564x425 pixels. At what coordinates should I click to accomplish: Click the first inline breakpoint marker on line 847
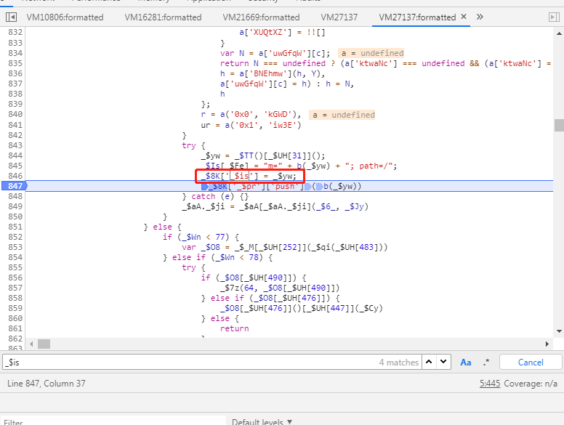[205, 186]
